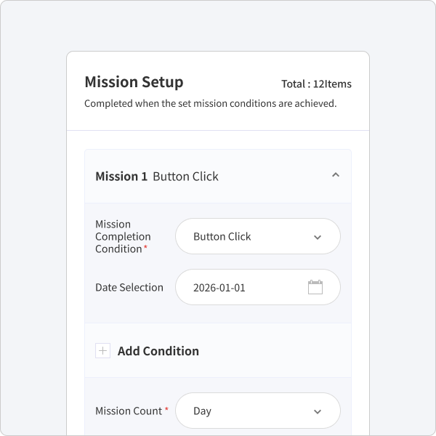Open the Mission Count Day dropdown
Screen dimensions: 436x436
point(258,411)
